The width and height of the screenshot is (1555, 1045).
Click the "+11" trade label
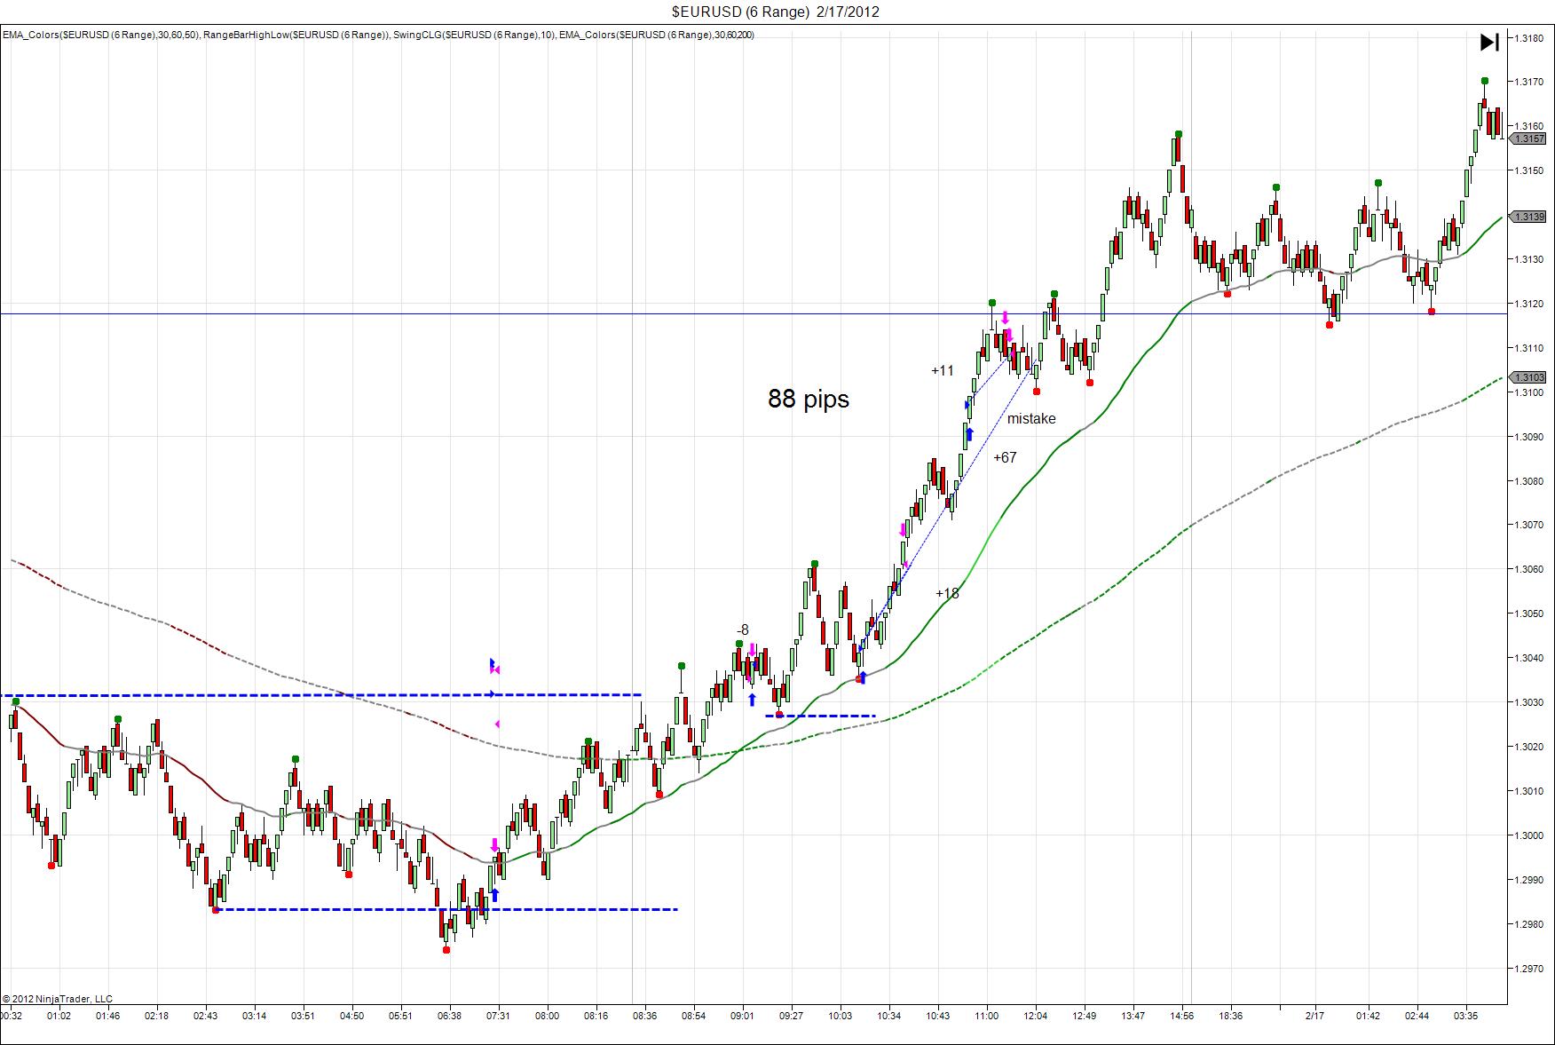(x=943, y=371)
